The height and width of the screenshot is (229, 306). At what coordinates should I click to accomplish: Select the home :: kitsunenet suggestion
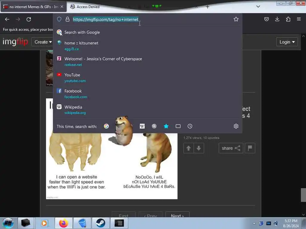(148, 46)
